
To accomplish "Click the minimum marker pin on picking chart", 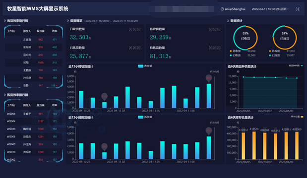I will point(104,147).
